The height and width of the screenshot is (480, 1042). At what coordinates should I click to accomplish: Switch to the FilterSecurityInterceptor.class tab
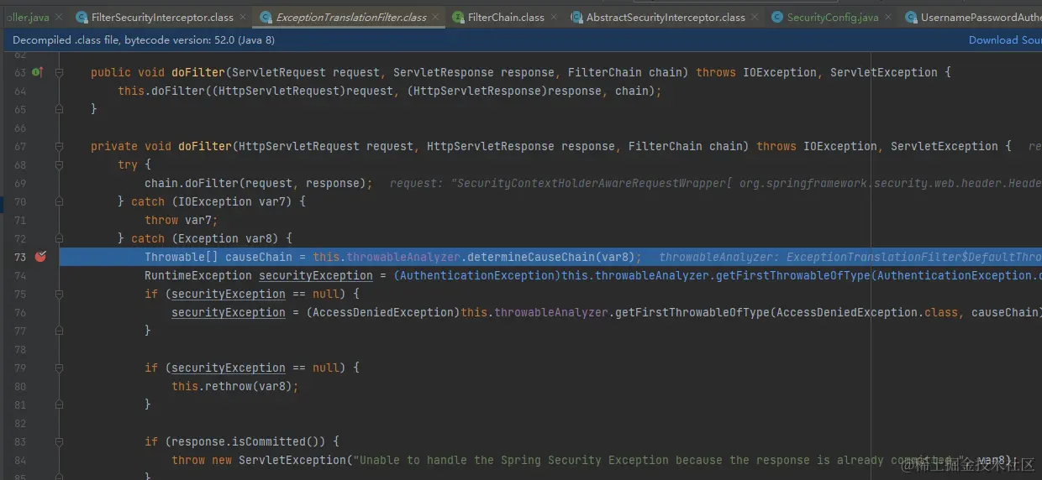(x=162, y=17)
